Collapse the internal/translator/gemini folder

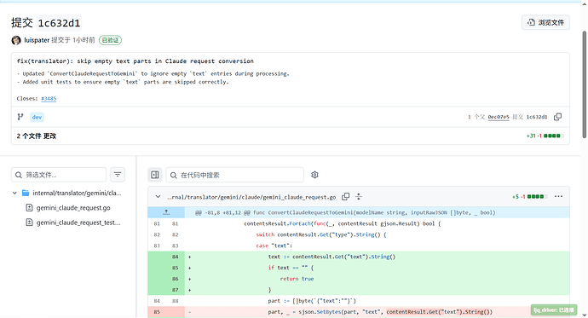coord(14,194)
